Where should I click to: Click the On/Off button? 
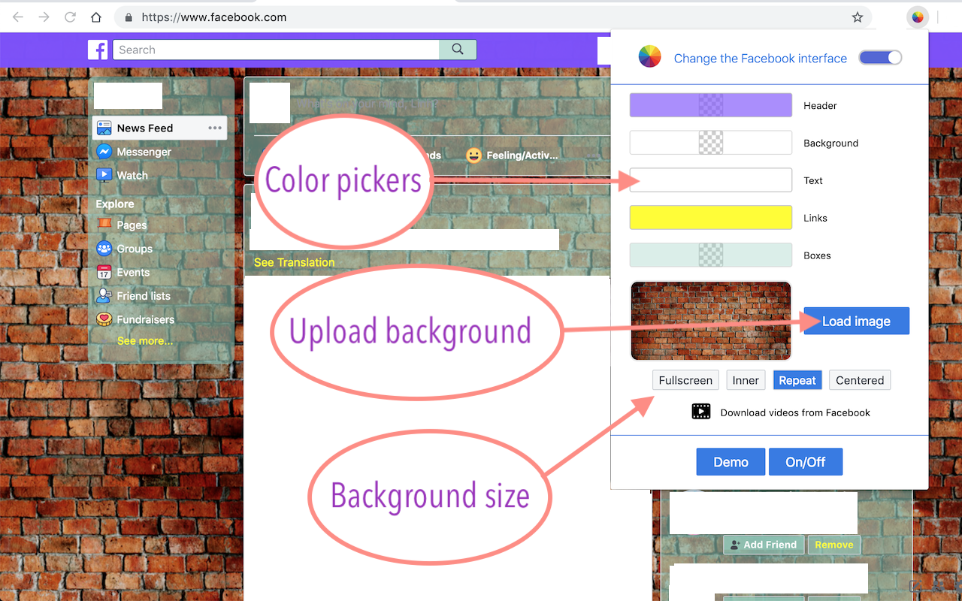806,462
